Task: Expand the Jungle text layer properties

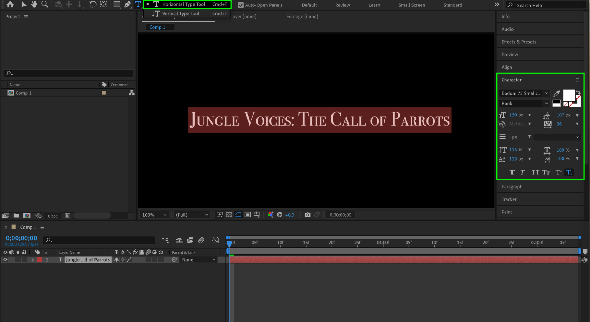Action: tap(33, 260)
